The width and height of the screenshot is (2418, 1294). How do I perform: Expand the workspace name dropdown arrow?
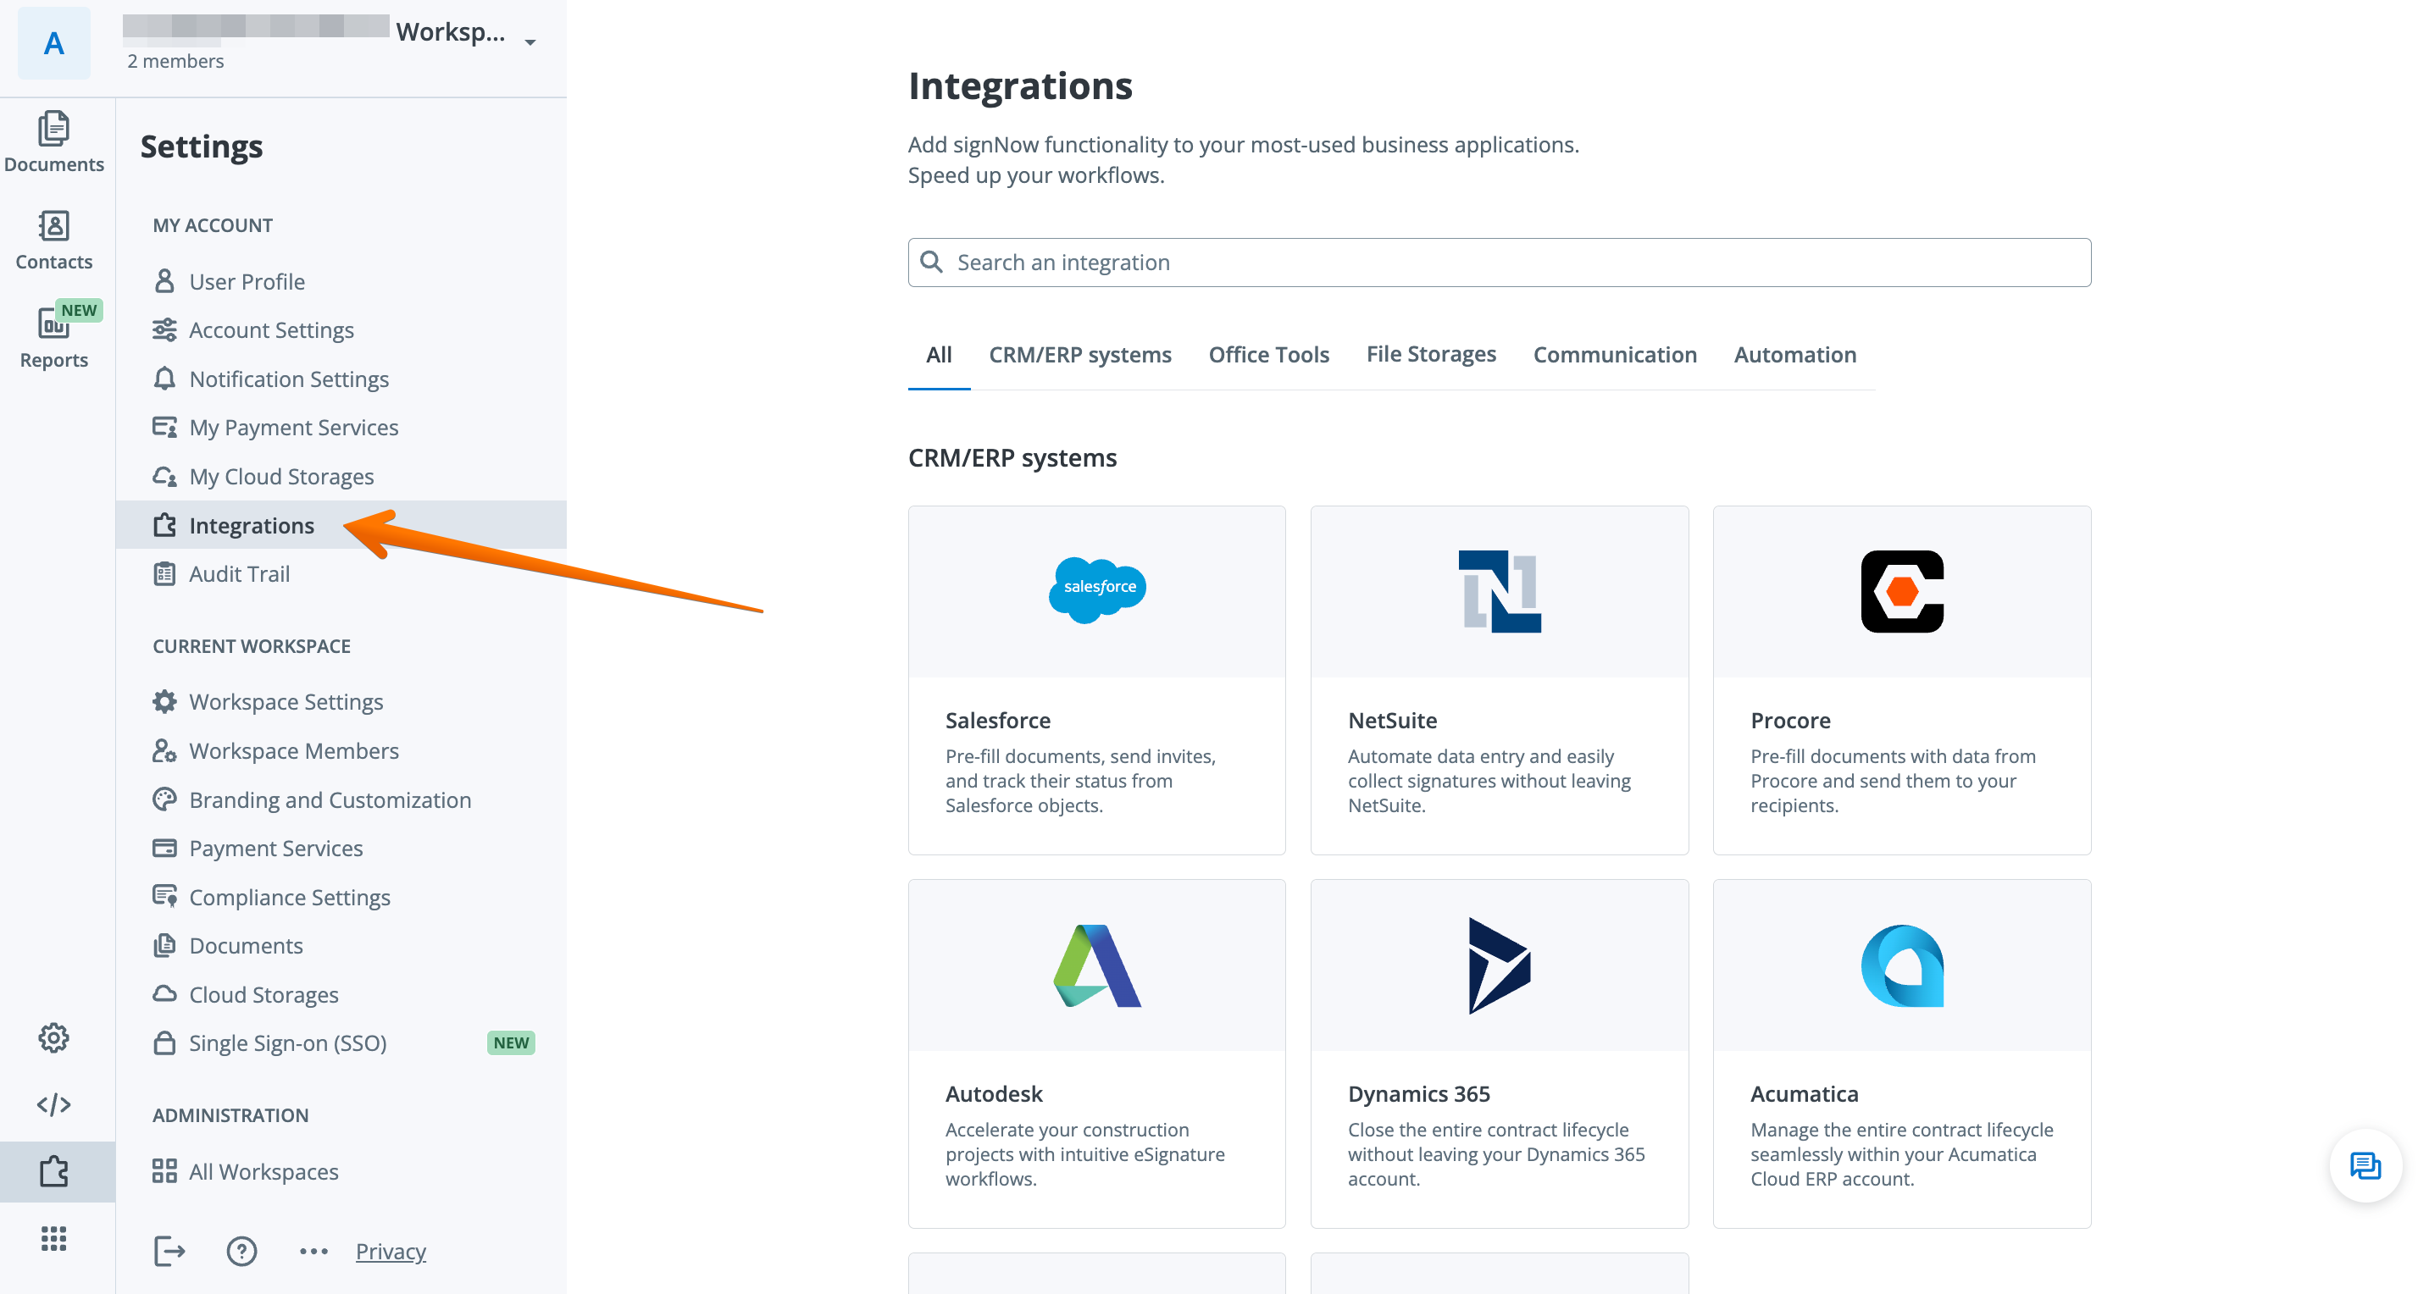pos(530,41)
